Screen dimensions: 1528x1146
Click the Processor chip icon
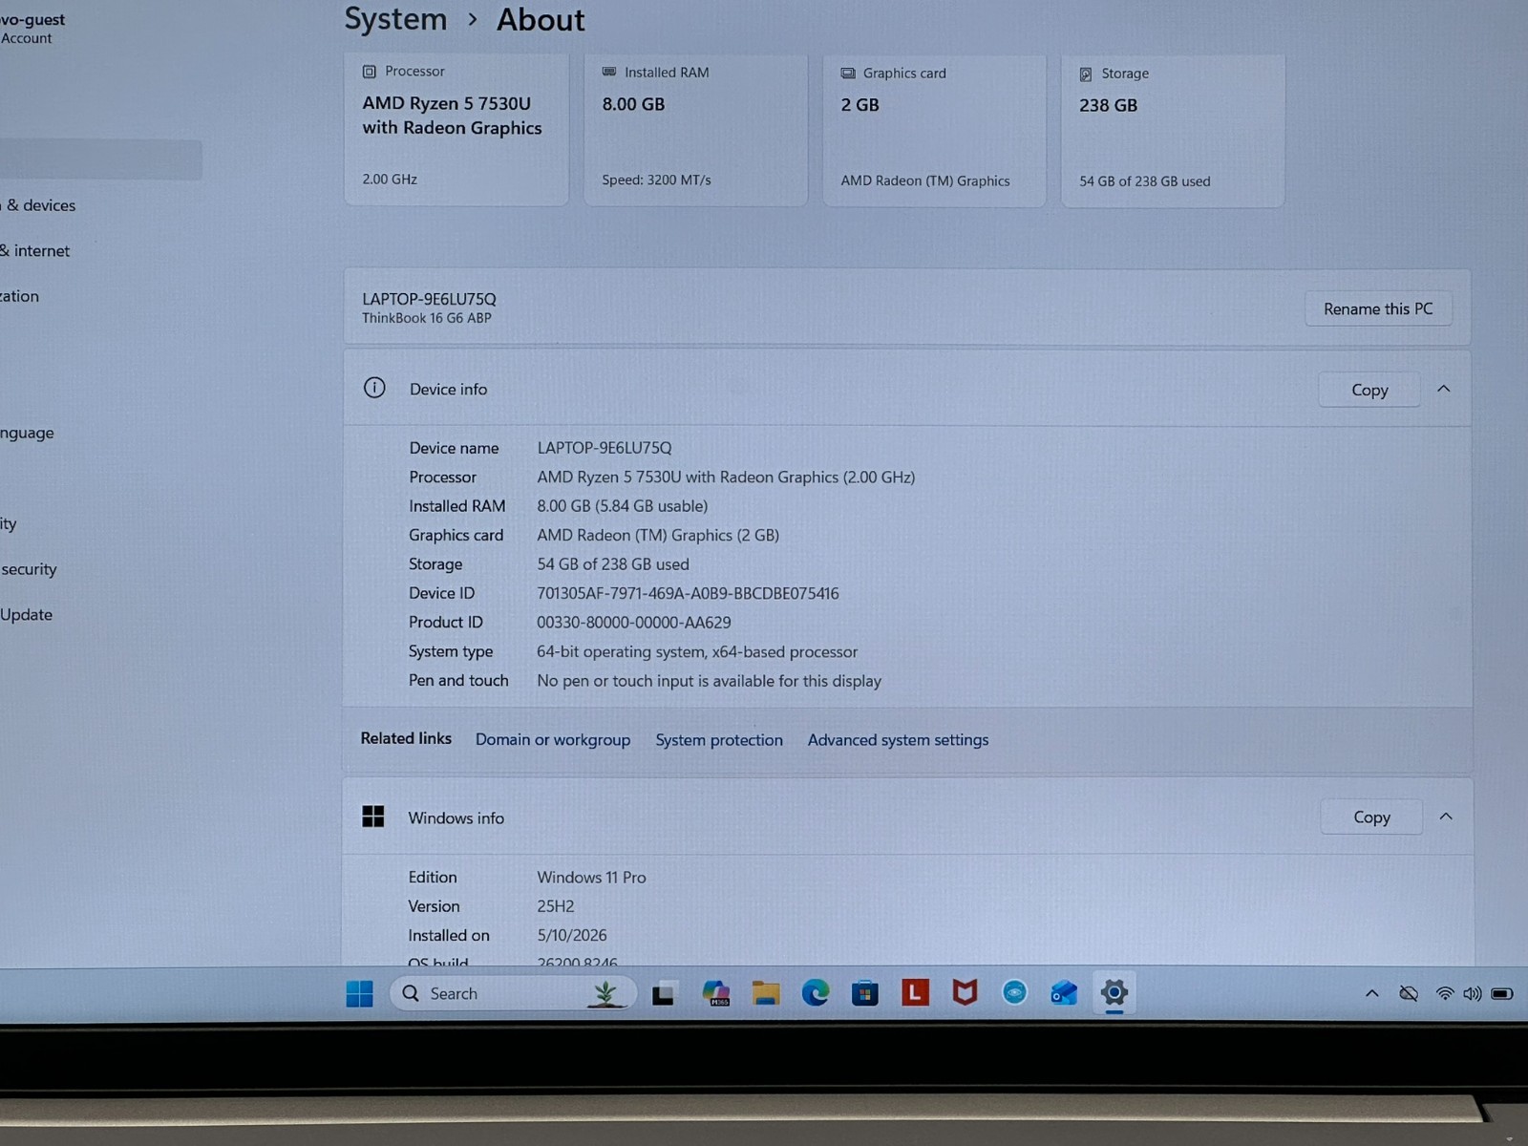coord(370,72)
